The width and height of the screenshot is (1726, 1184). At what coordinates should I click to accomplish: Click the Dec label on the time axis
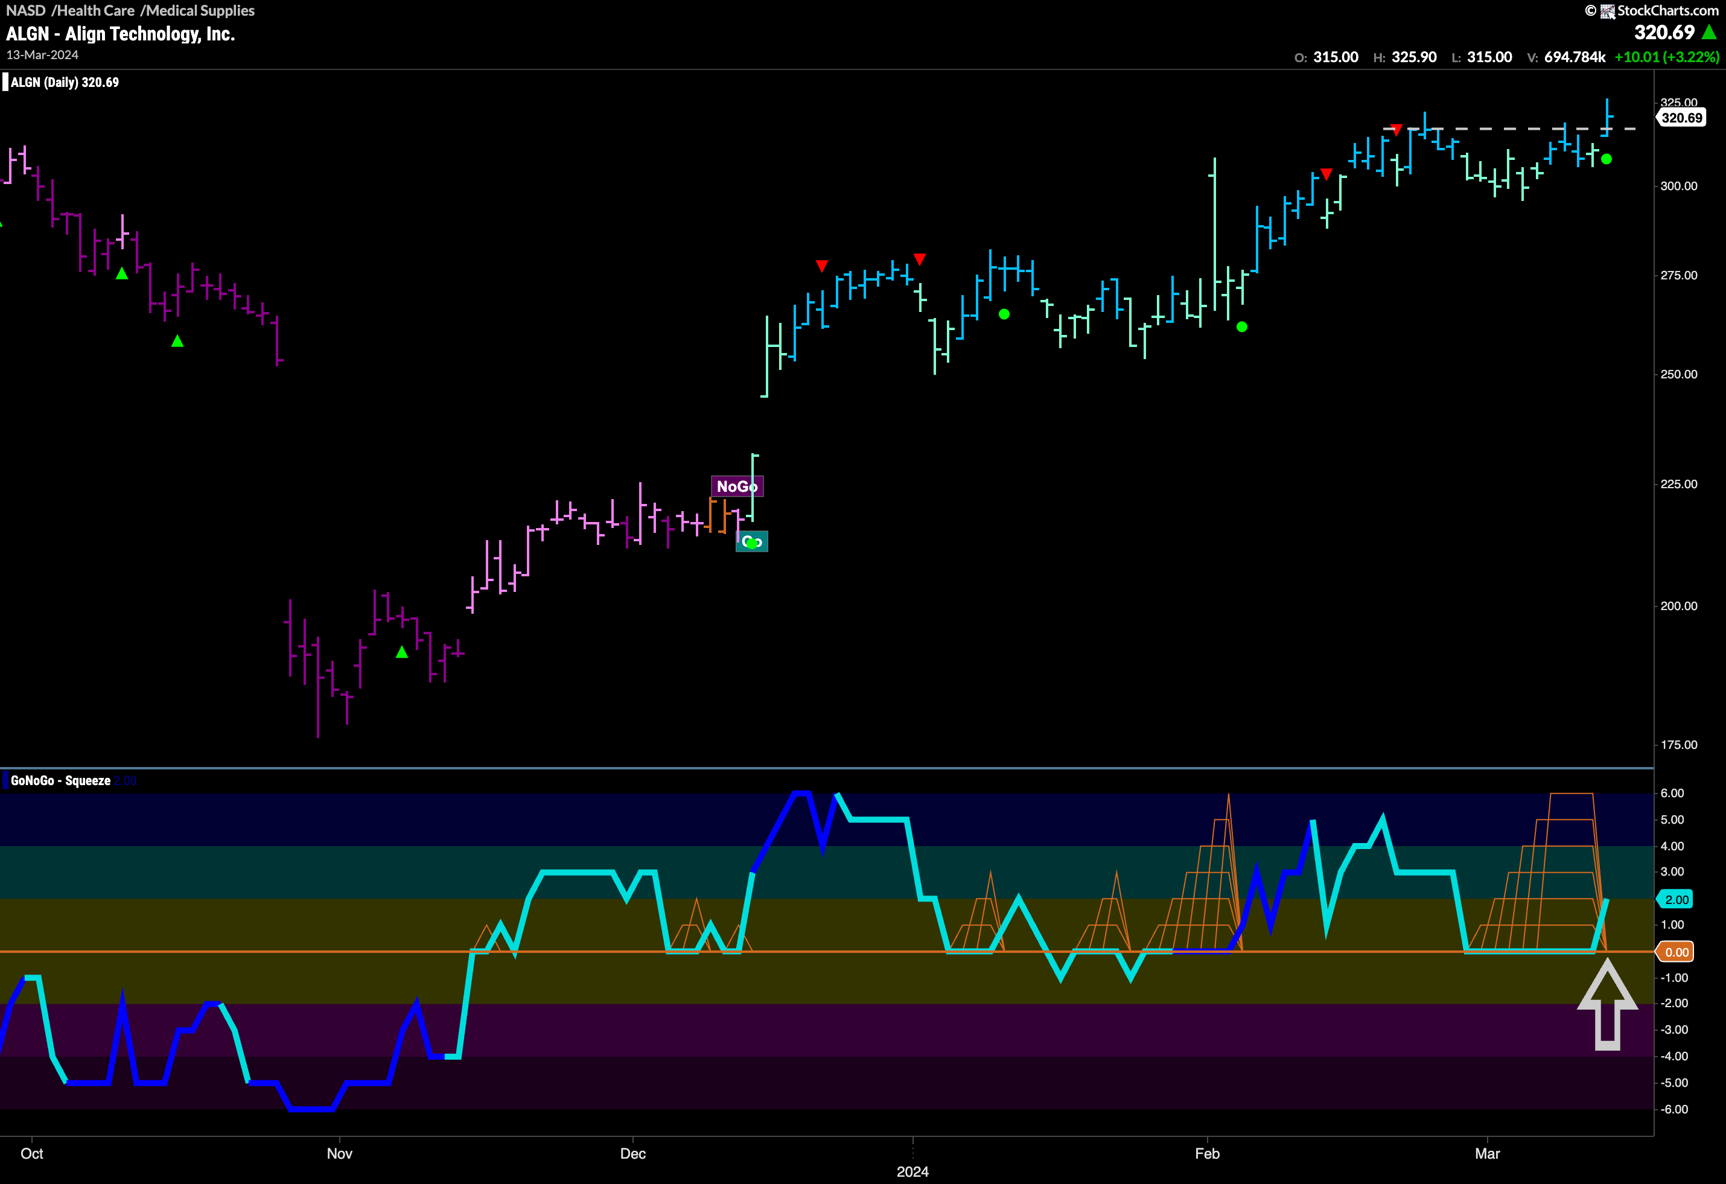point(633,1154)
